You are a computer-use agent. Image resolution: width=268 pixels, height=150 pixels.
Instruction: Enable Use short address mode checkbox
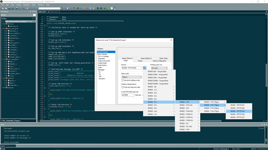123,80
